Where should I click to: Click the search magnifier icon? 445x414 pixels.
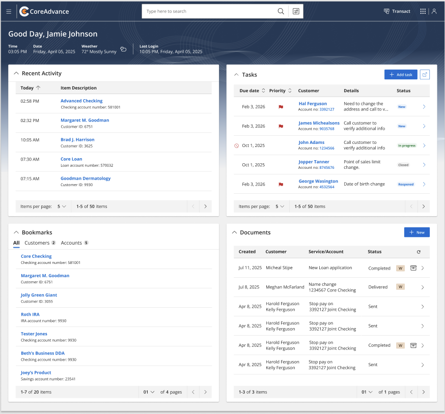(281, 11)
